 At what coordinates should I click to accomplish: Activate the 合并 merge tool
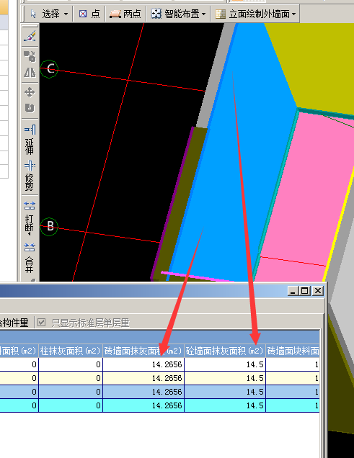pos(30,259)
